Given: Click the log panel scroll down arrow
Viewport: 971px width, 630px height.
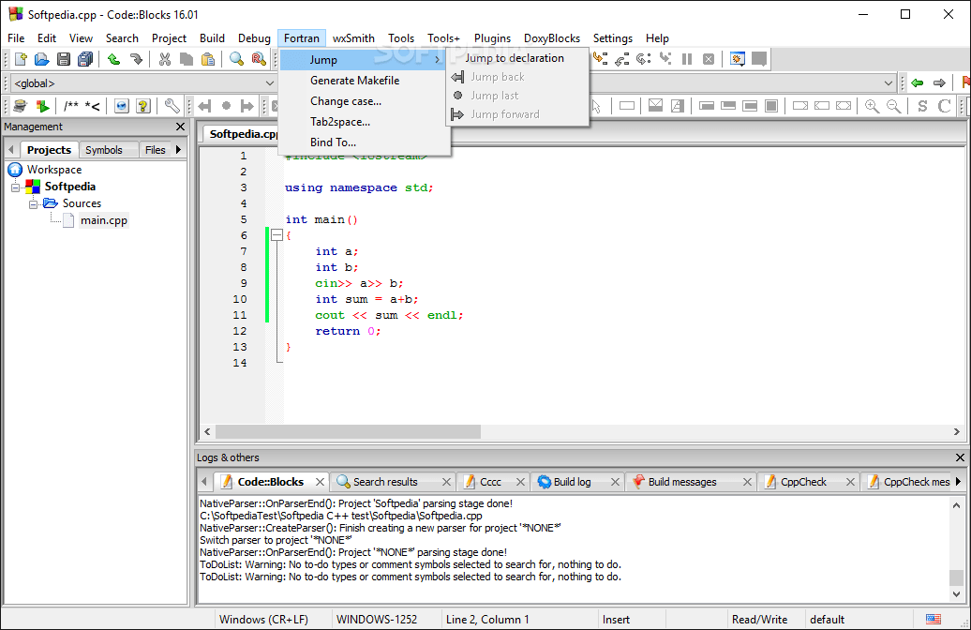Looking at the screenshot, I should point(956,593).
